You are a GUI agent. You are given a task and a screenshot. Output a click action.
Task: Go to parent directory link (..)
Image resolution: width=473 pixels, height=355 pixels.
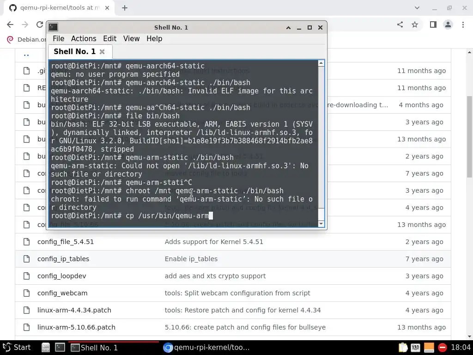[26, 55]
